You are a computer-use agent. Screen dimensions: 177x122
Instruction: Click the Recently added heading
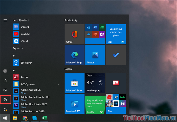point(21,20)
